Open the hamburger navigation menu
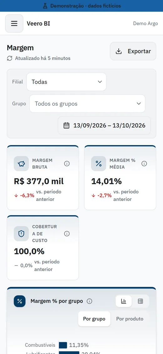 pos(14,24)
